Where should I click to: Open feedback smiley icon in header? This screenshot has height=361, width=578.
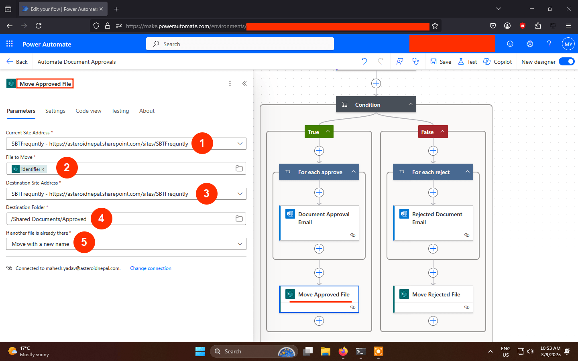pyautogui.click(x=510, y=44)
